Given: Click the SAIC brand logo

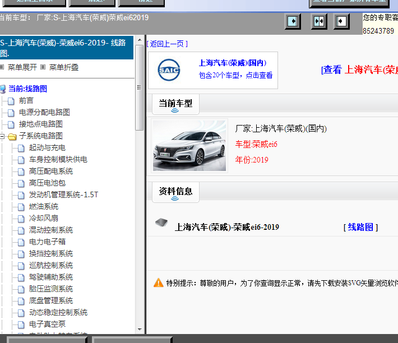Looking at the screenshot, I should tap(169, 70).
